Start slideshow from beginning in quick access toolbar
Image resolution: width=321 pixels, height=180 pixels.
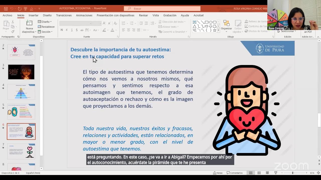tap(25, 8)
